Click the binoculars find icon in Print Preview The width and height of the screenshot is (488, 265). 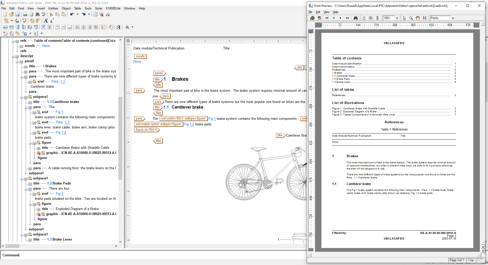pyautogui.click(x=356, y=18)
